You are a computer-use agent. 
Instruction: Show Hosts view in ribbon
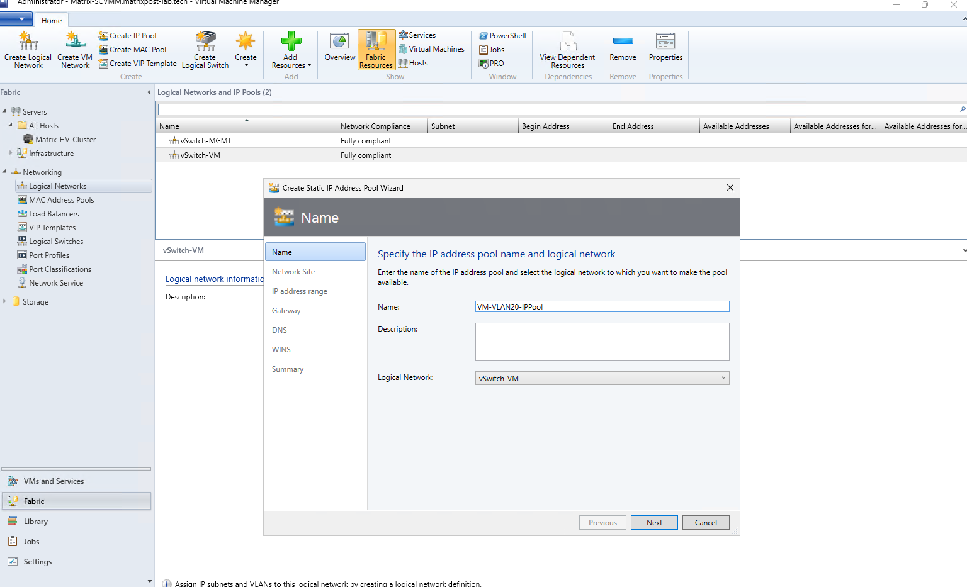point(413,63)
